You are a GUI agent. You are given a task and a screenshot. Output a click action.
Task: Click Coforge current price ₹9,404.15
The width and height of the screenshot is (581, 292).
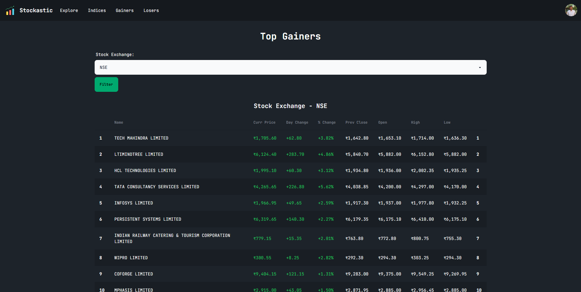pos(265,274)
